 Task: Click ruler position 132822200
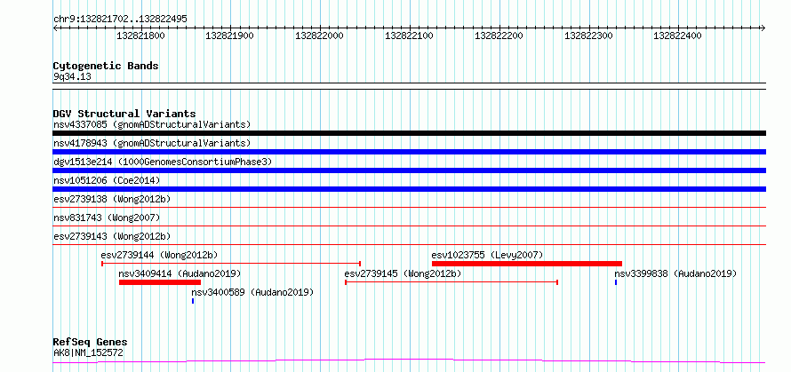click(x=499, y=36)
